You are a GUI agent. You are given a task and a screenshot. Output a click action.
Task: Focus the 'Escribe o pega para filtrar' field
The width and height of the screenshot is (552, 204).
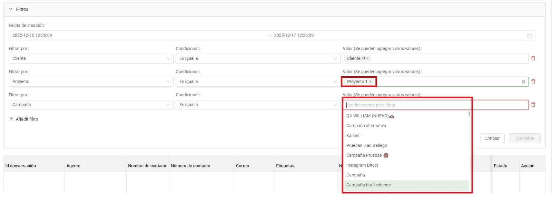point(407,105)
